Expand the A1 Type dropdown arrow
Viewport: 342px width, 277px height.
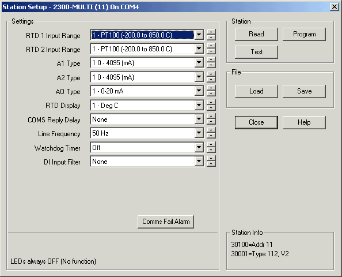point(199,63)
